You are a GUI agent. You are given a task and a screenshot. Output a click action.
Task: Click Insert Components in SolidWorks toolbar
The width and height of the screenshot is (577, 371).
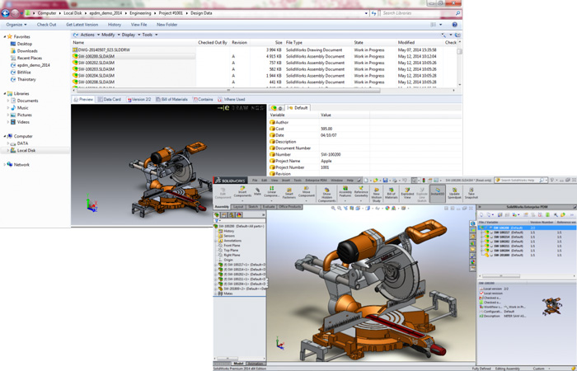242,192
